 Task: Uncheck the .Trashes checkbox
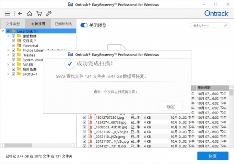coord(13,55)
